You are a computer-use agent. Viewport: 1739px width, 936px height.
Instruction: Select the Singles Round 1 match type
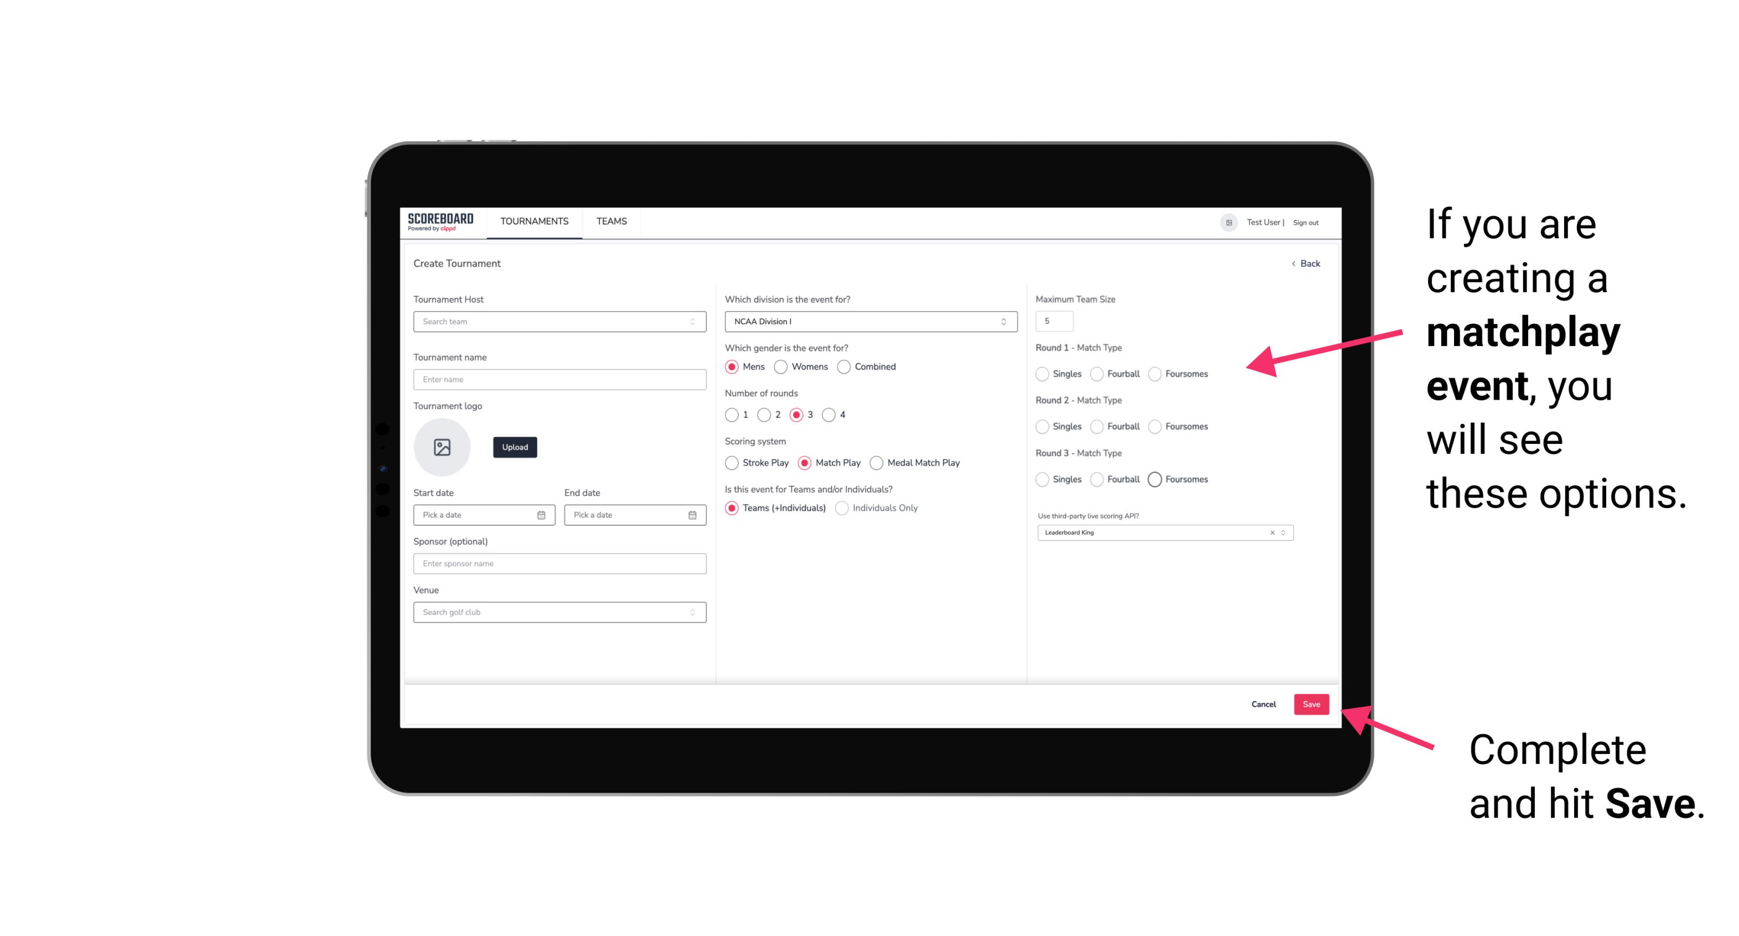[1041, 374]
